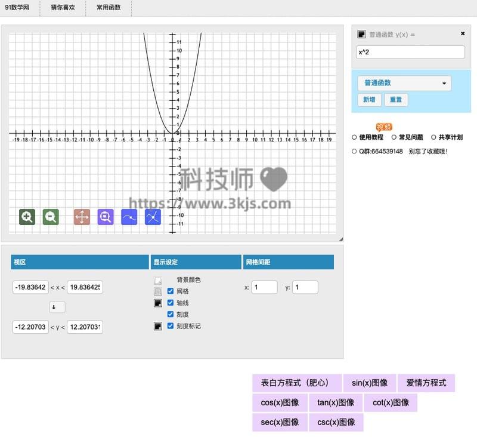Viewport: 477px width, 437px height.
Task: Open the 91数学网 menu item
Action: [17, 8]
